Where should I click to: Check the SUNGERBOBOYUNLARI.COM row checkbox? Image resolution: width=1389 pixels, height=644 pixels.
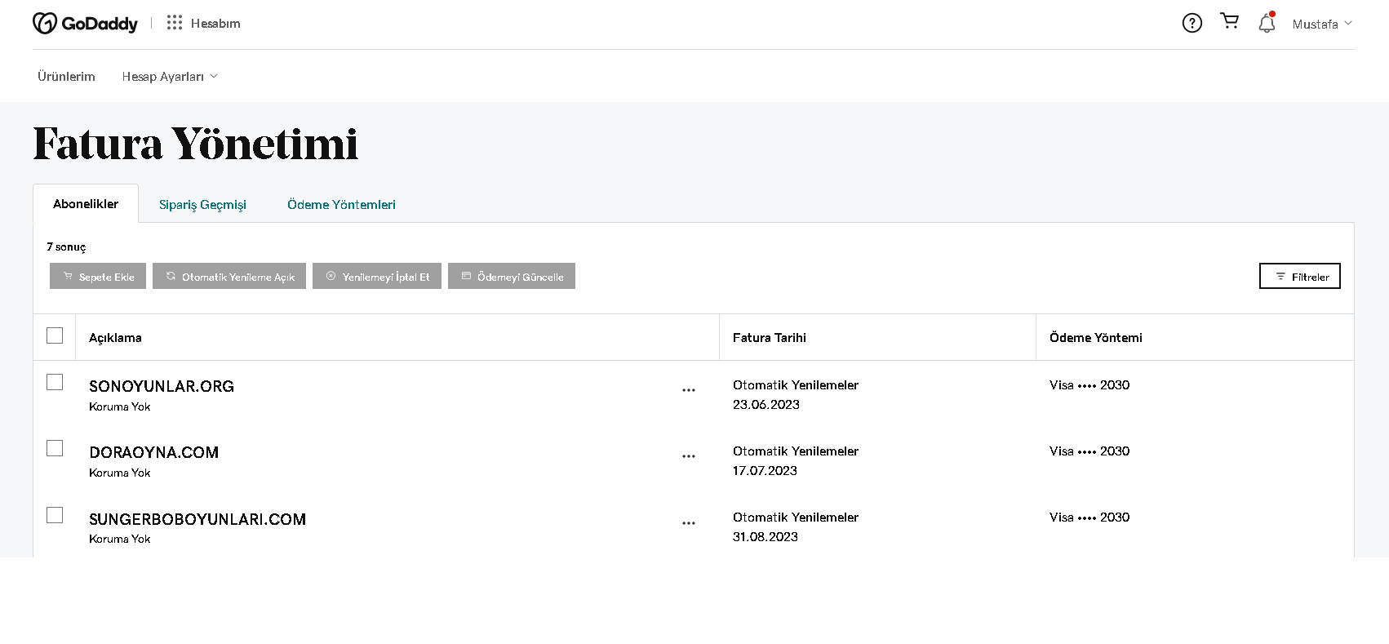pyautogui.click(x=55, y=515)
